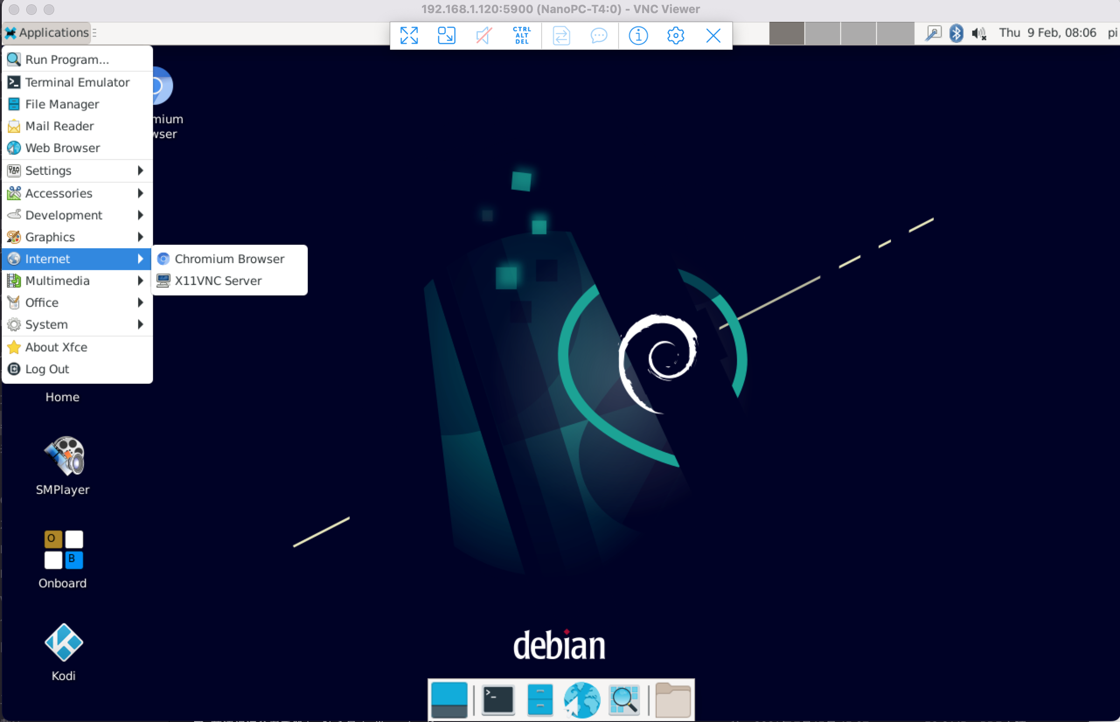Launch Chromium Browser from Internet submenu
1120x722 pixels.
229,259
